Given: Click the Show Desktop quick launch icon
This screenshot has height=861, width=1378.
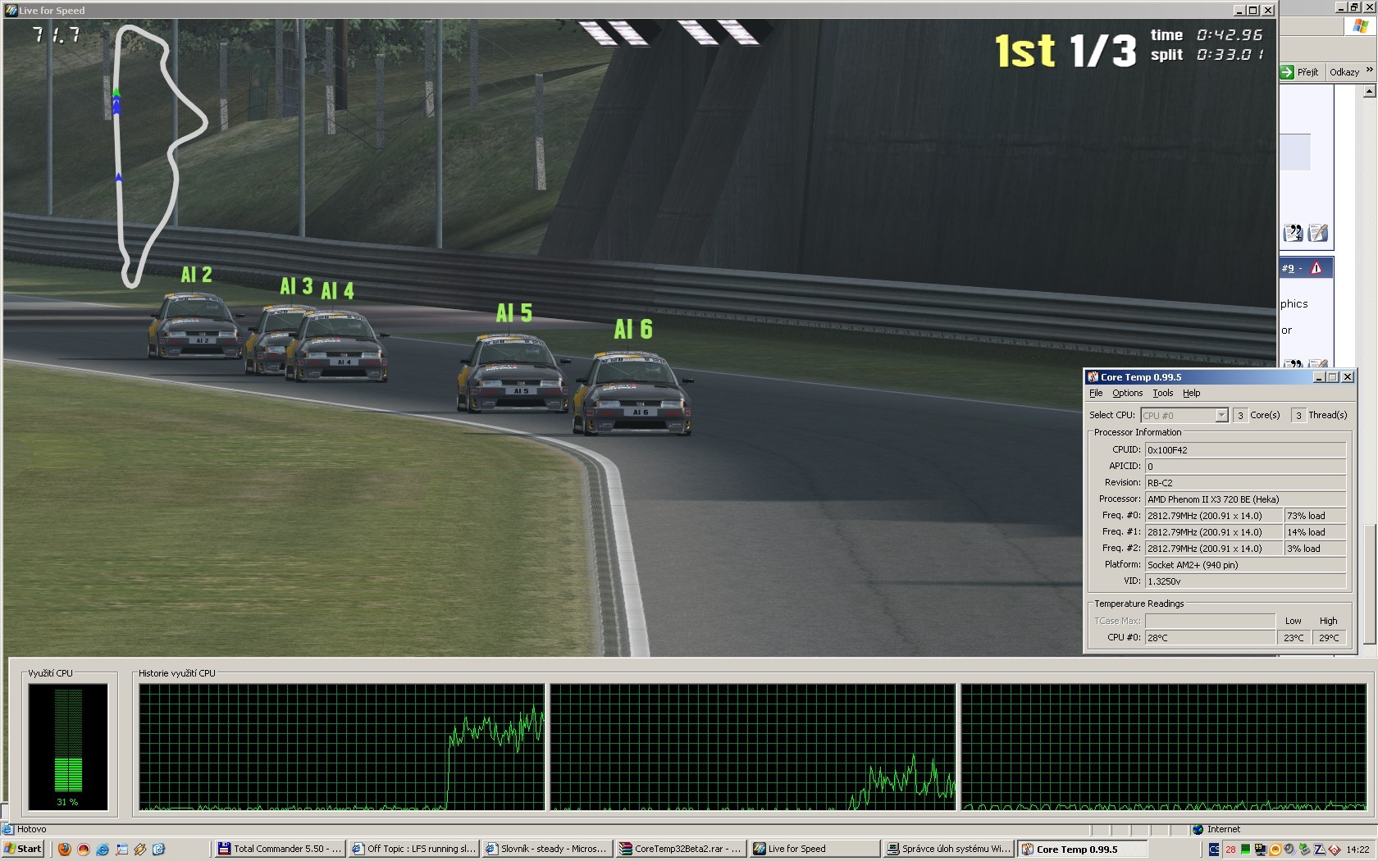Looking at the screenshot, I should tap(122, 850).
